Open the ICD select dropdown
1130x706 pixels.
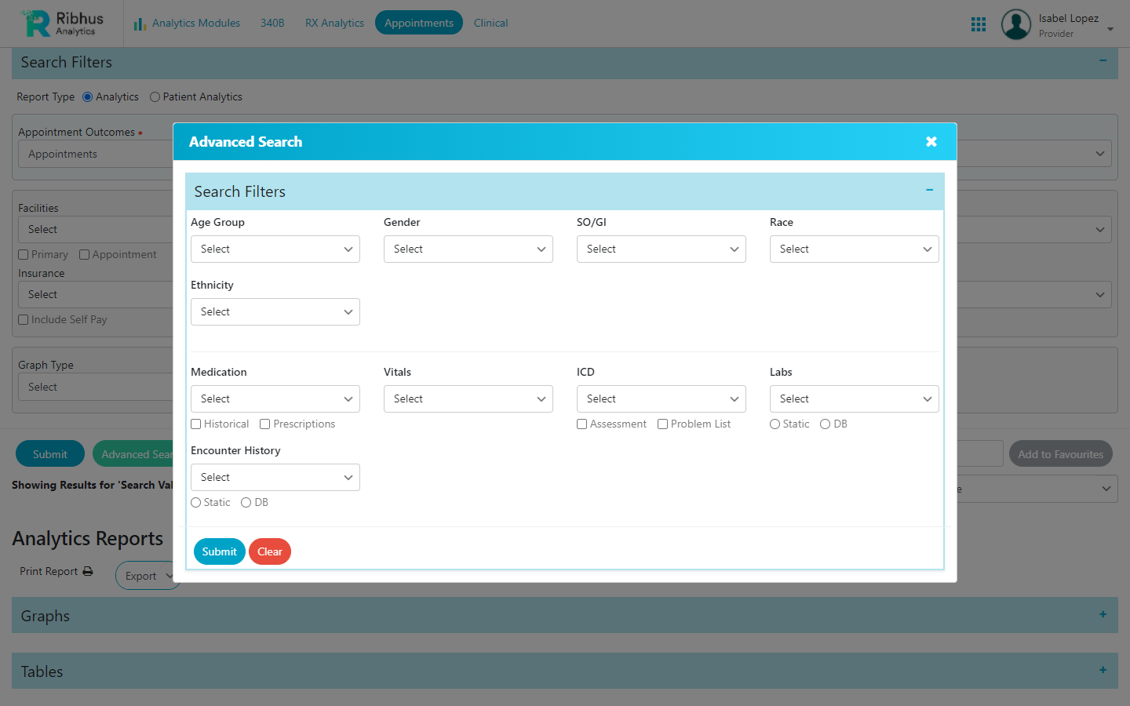[x=661, y=399]
